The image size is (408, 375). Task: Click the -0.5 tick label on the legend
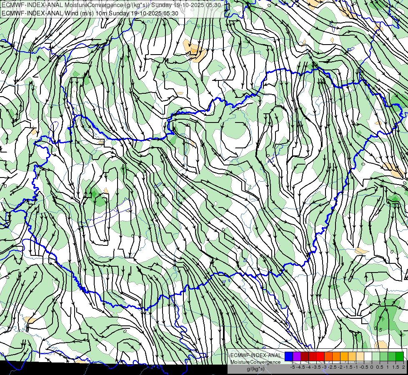pyautogui.click(x=364, y=367)
